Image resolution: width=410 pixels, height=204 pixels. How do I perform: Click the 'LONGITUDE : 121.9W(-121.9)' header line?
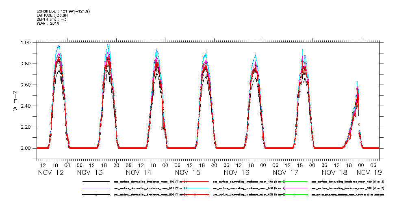[63, 11]
